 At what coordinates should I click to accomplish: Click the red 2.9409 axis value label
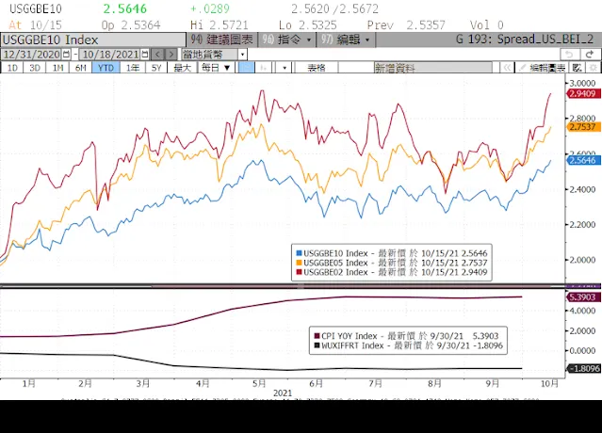point(583,93)
